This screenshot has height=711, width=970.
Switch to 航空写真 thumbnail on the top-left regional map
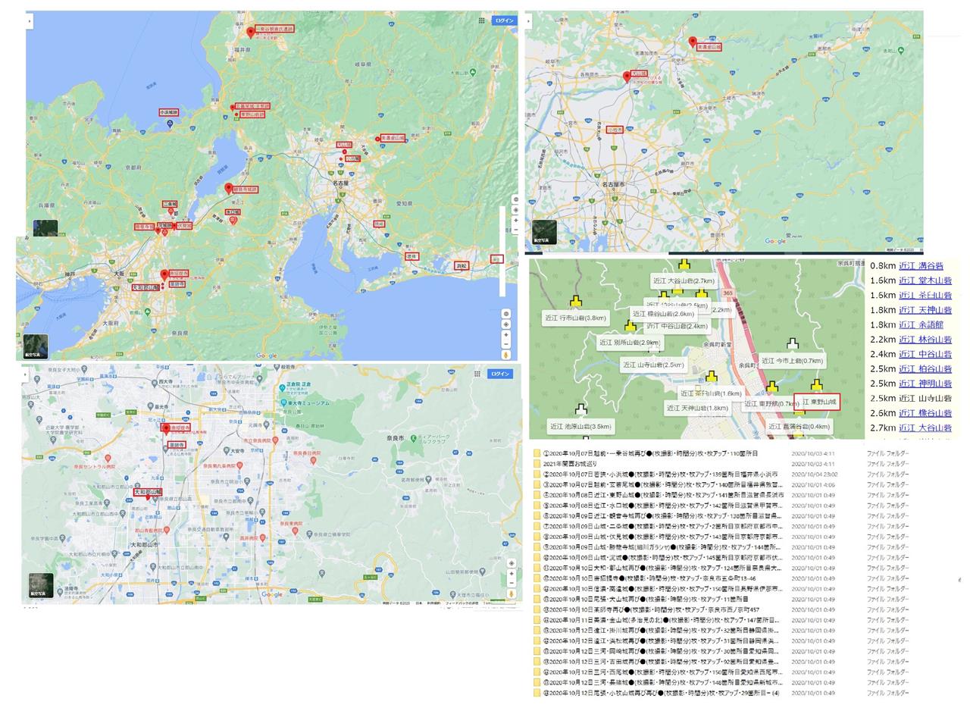(36, 346)
